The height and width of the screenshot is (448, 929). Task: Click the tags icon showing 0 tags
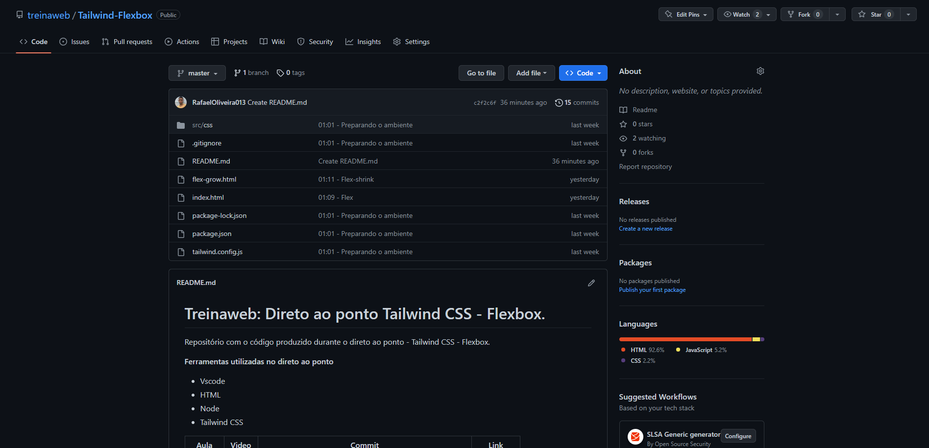[x=280, y=73]
